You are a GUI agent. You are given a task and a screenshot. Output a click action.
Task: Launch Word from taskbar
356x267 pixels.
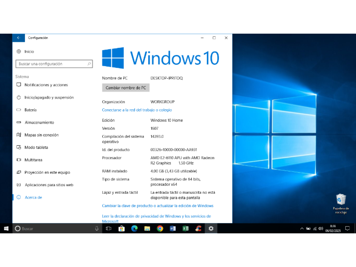(x=173, y=228)
